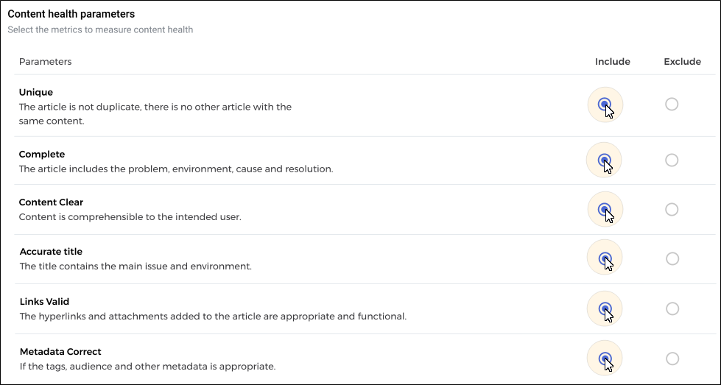Choose Include for Content Clear
The width and height of the screenshot is (721, 385).
[605, 210]
